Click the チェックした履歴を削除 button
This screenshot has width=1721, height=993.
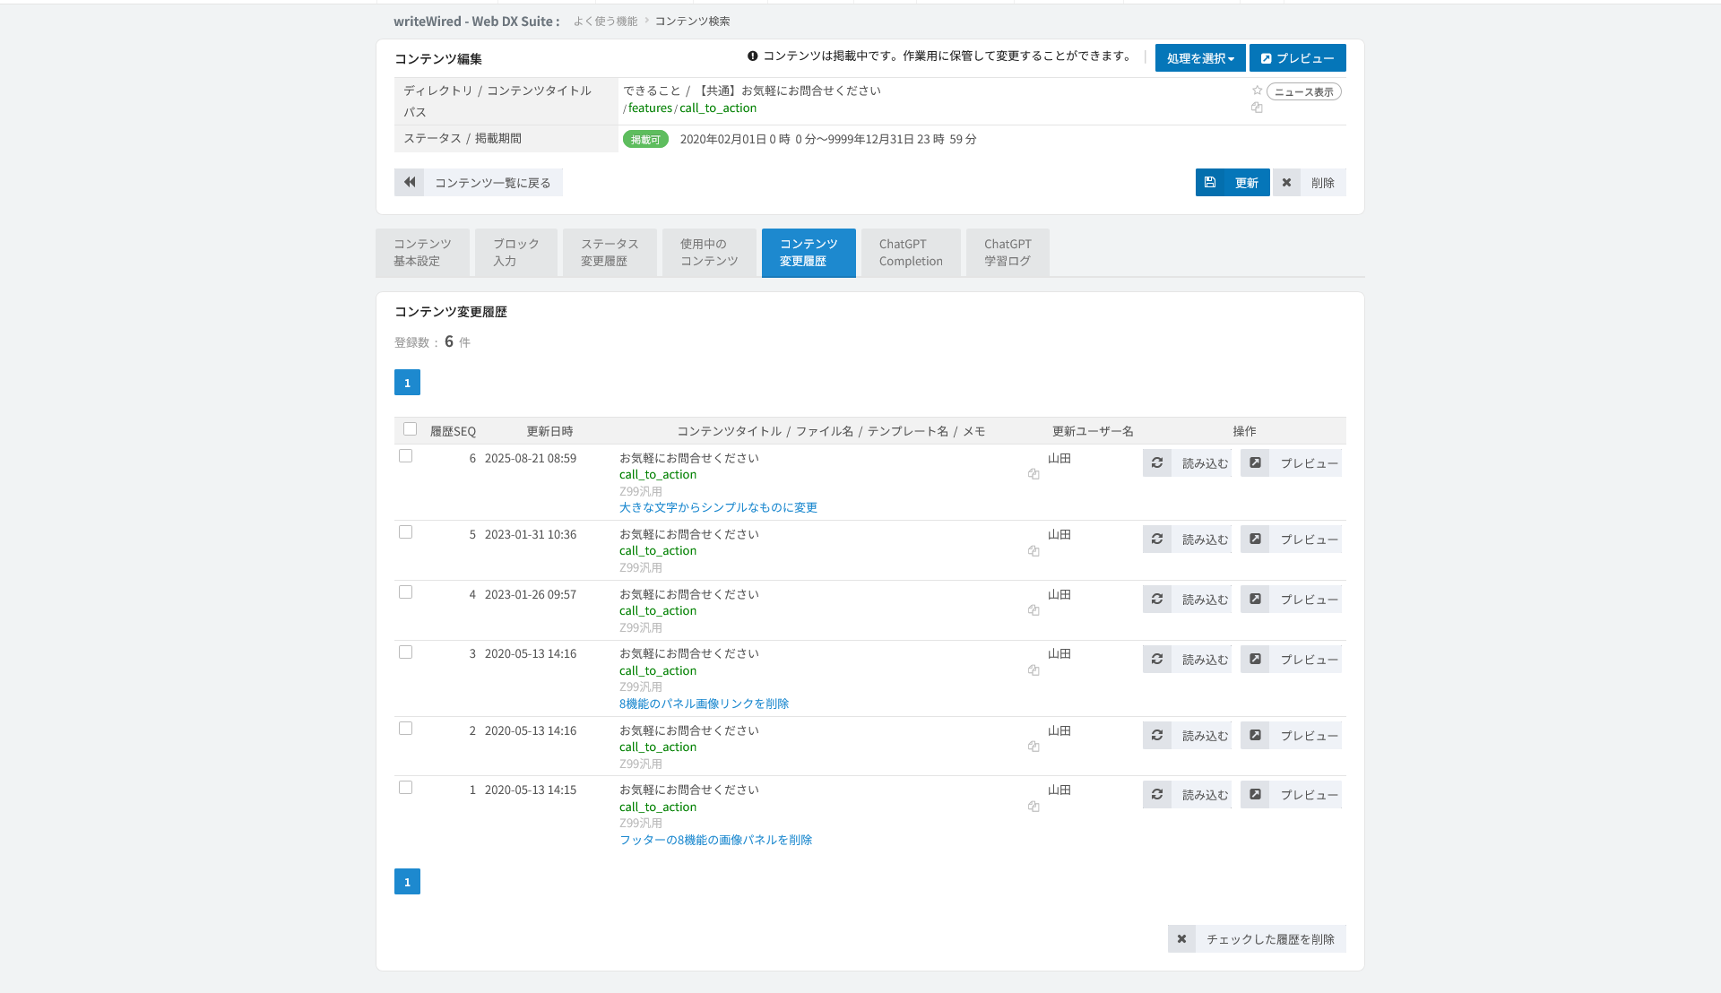pos(1257,938)
